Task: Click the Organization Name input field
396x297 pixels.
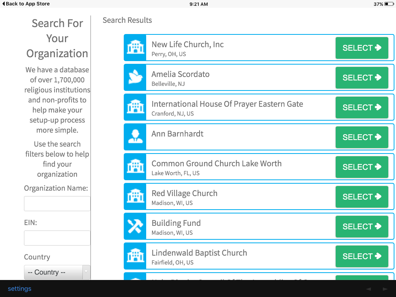Action: pos(57,203)
